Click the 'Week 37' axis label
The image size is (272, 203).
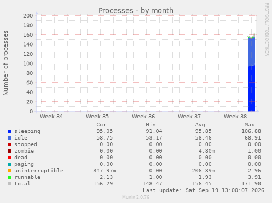(x=189, y=117)
